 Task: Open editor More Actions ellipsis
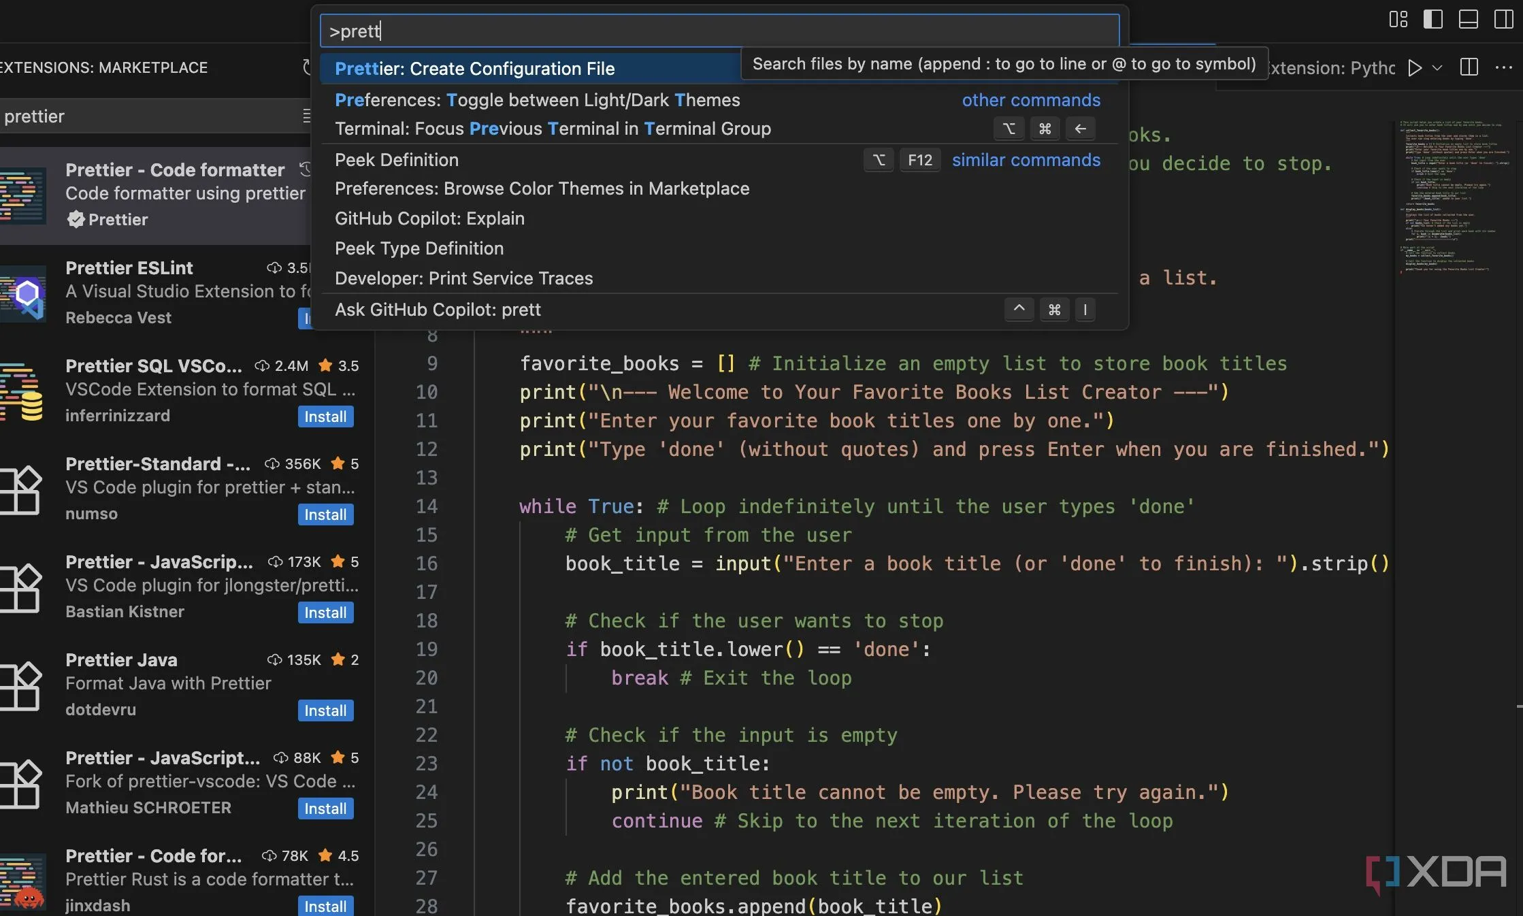point(1503,67)
